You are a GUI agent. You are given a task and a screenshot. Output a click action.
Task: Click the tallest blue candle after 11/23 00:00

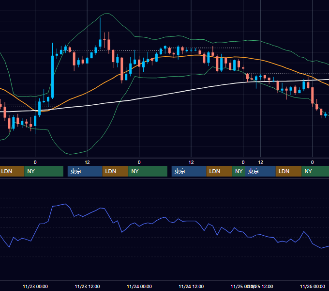tap(52, 77)
